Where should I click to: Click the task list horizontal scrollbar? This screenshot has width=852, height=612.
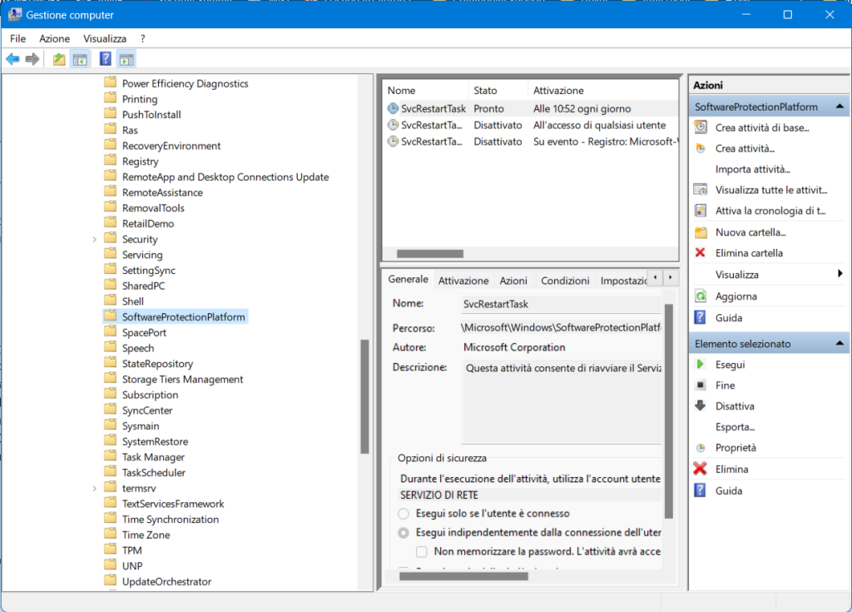(429, 254)
